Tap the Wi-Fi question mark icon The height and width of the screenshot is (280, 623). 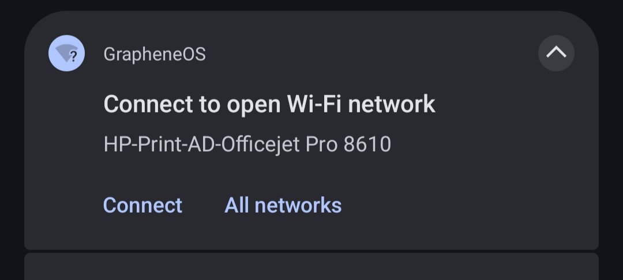tap(66, 53)
